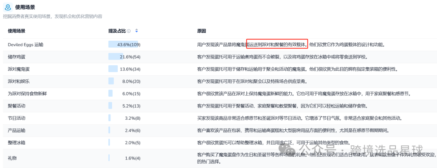Click reason text mentioning 教堂聚餐
This screenshot has height=168, width=437.
click(284, 106)
